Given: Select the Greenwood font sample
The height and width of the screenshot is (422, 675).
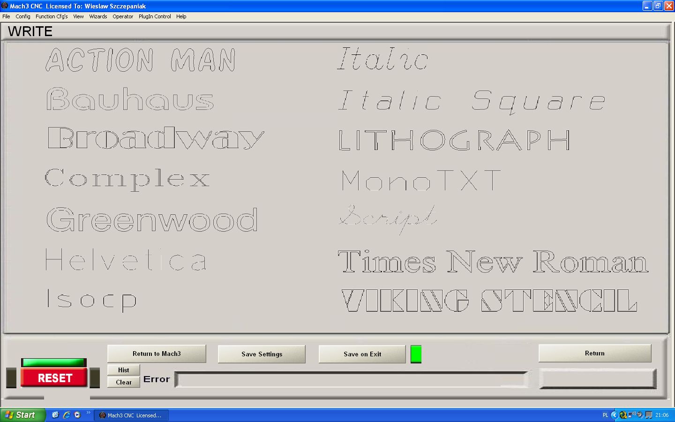Looking at the screenshot, I should coord(152,219).
